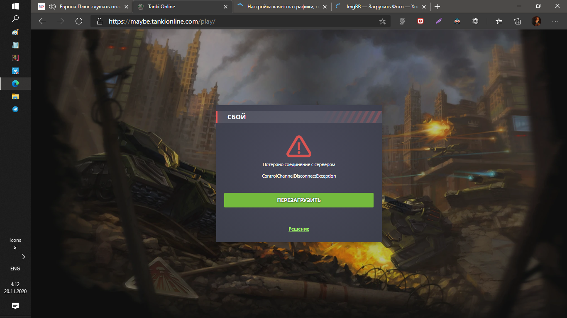This screenshot has height=318, width=567.
Task: Open the satellite dish extension
Action: [402, 21]
